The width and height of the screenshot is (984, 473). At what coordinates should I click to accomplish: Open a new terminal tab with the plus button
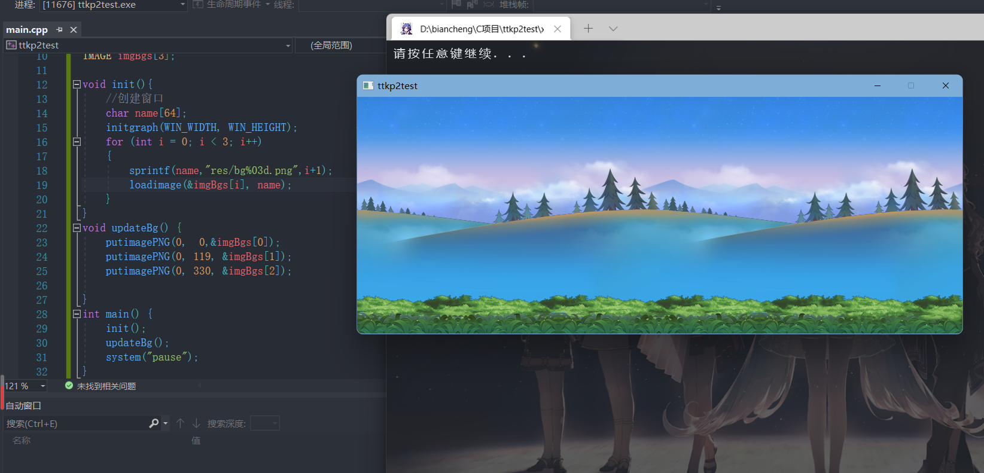coord(589,29)
